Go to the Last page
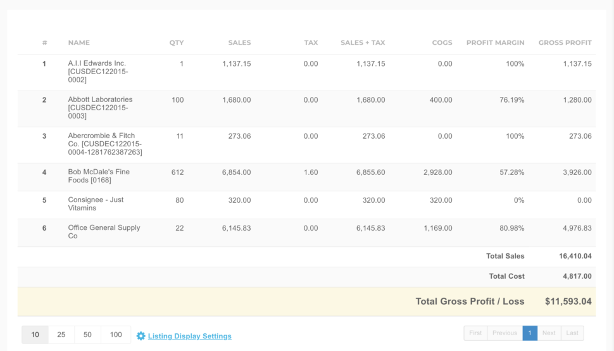Image resolution: width=614 pixels, height=351 pixels. point(572,333)
